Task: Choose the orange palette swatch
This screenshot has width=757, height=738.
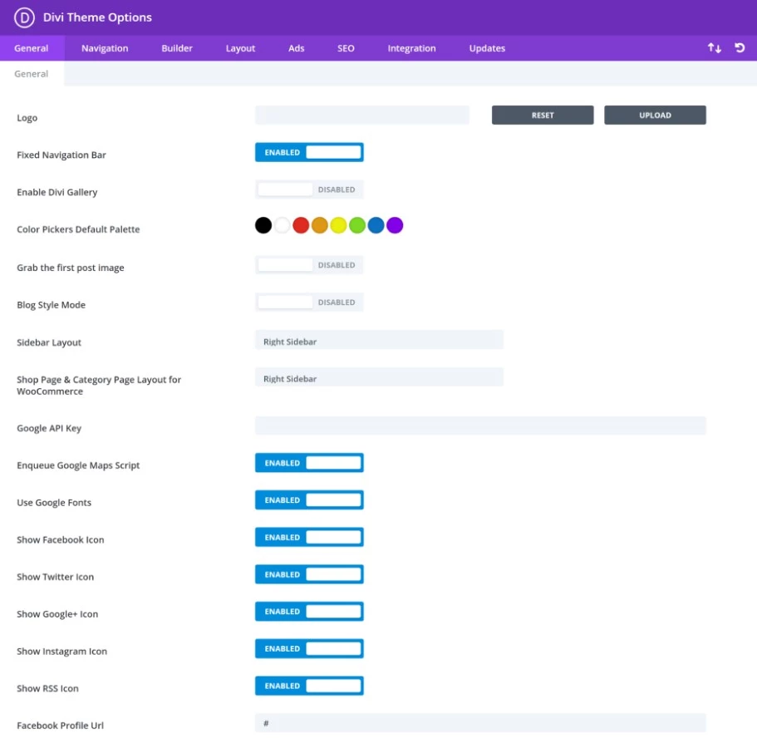Action: (x=320, y=225)
